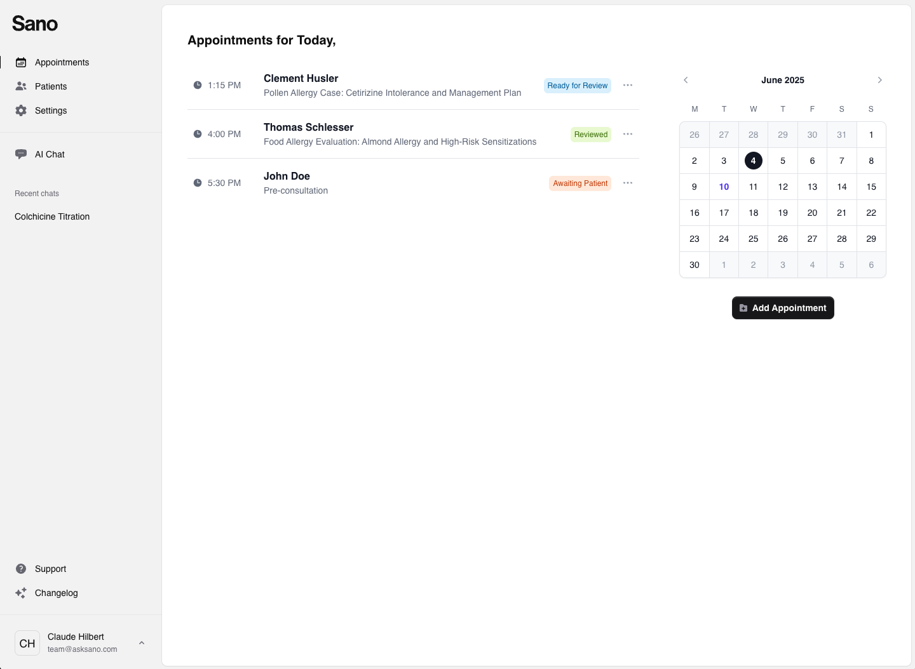This screenshot has height=669, width=915.
Task: Click the 1:15 PM time label
Action: coord(224,85)
